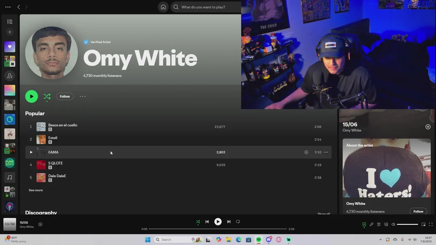Open more options next to Follow button
Viewport: 436px width, 245px height.
[x=82, y=96]
